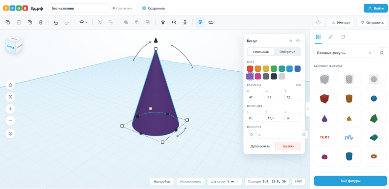
Task: Click the mirror flip icon
Action: [174, 22]
